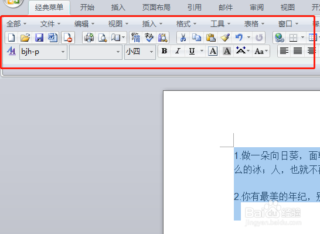The image size is (320, 234).
Task: Click the greyed-out Redo icon
Action: coord(259,38)
